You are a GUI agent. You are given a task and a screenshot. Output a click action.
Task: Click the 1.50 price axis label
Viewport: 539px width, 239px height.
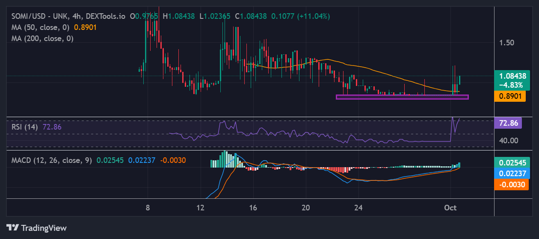coord(507,43)
